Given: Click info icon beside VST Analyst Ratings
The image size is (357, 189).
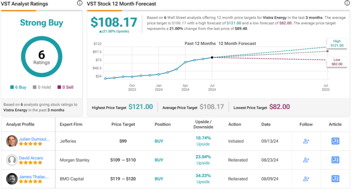Looking at the screenshot, I should [x=80, y=3].
